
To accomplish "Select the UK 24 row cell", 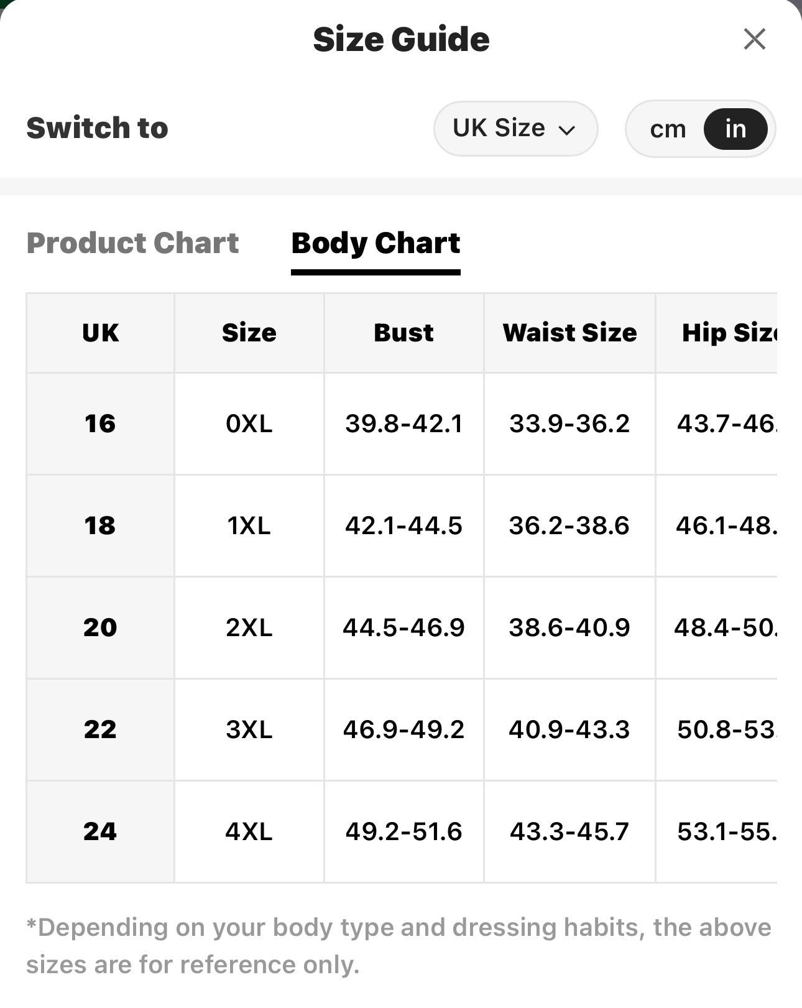I will click(x=100, y=831).
